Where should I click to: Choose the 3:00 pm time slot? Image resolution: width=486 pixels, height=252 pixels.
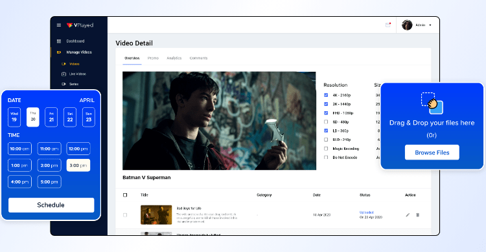[78, 165]
